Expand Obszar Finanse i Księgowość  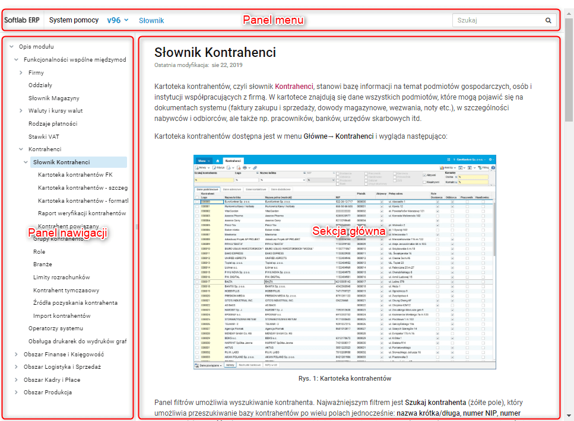(16, 354)
